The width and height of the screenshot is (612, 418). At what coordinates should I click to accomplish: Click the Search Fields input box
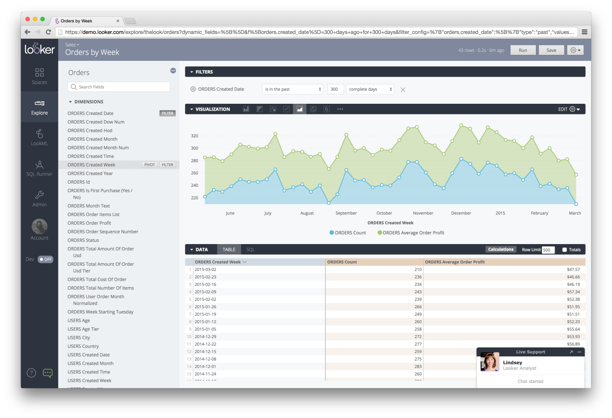click(x=119, y=87)
